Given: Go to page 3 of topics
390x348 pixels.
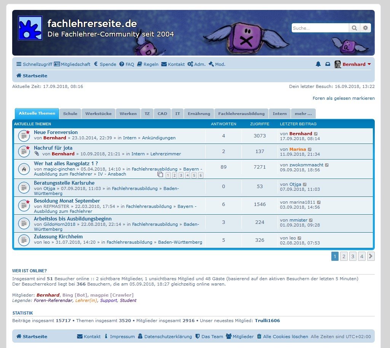Looking at the screenshot, I should pyautogui.click(x=353, y=256).
